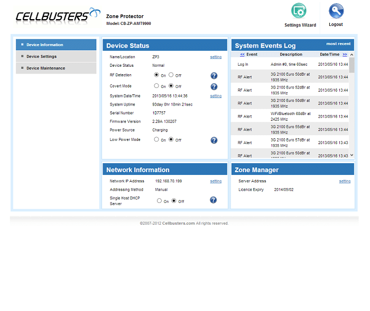Turn RF Detection On
The image size is (370, 311).
156,75
